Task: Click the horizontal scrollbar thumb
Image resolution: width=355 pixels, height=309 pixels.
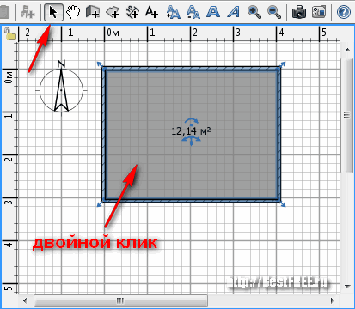Action: (120, 300)
